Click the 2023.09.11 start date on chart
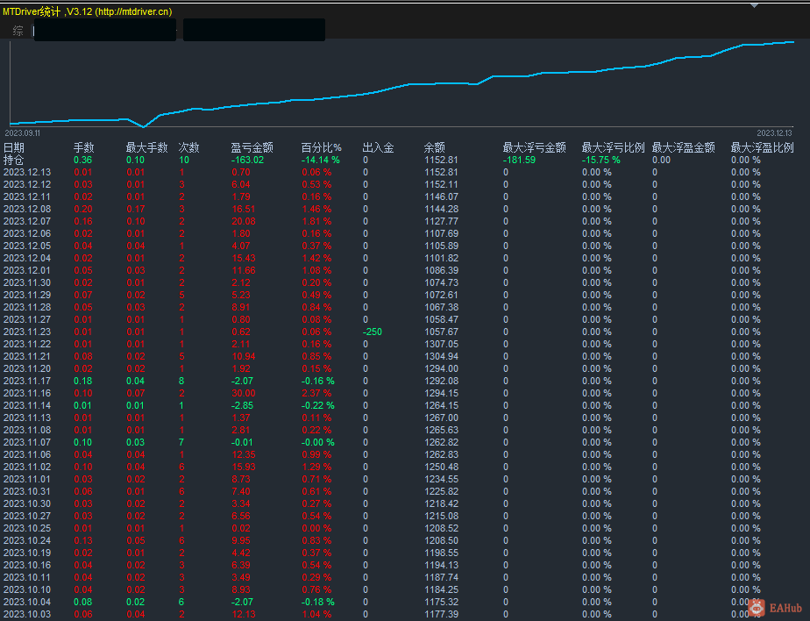 tap(23, 132)
